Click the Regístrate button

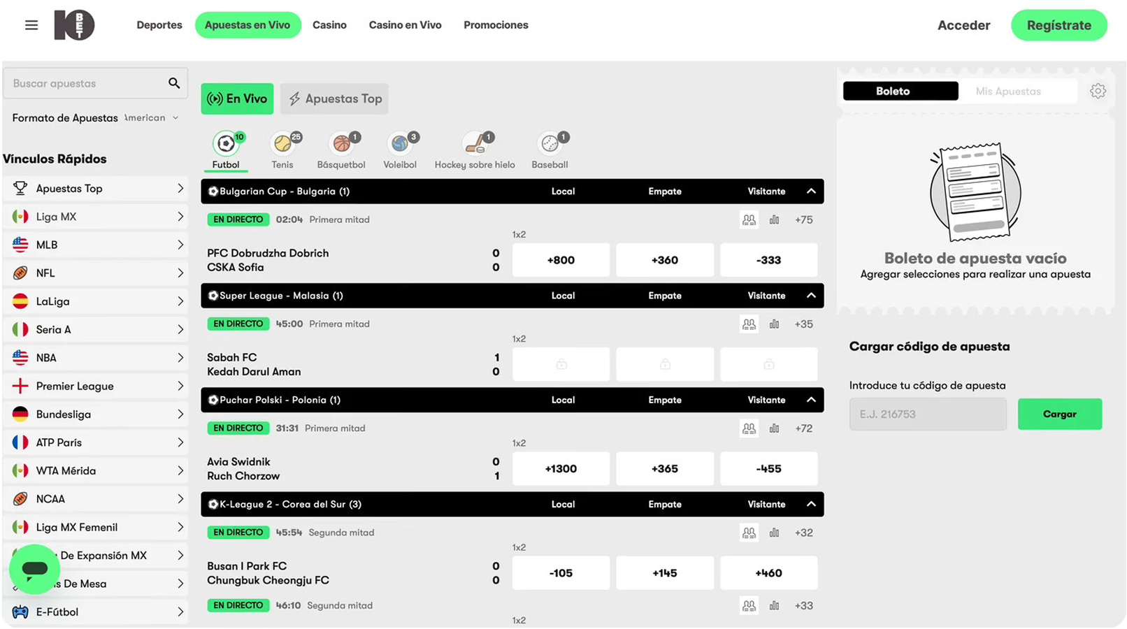[1058, 25]
